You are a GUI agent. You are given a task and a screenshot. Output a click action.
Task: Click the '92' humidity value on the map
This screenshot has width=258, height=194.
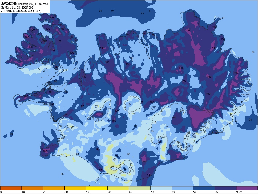tap(197, 142)
